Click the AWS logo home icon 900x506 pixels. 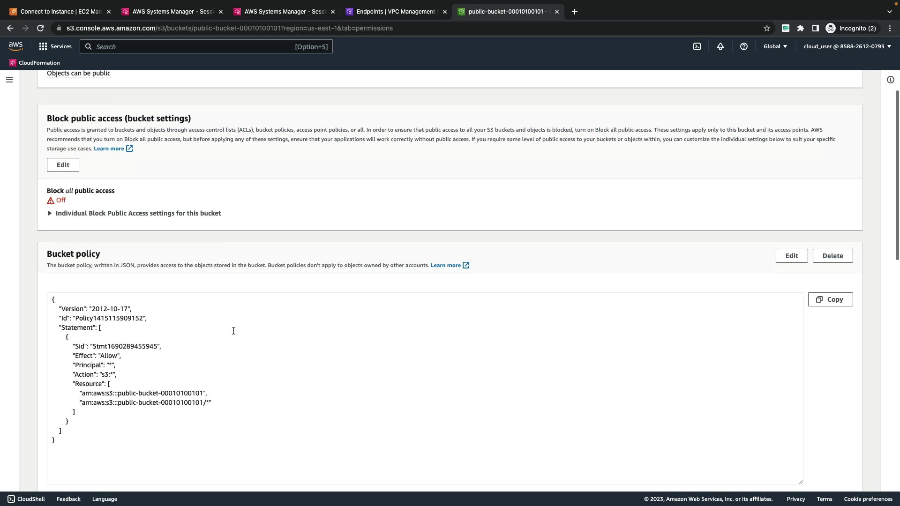click(x=15, y=46)
